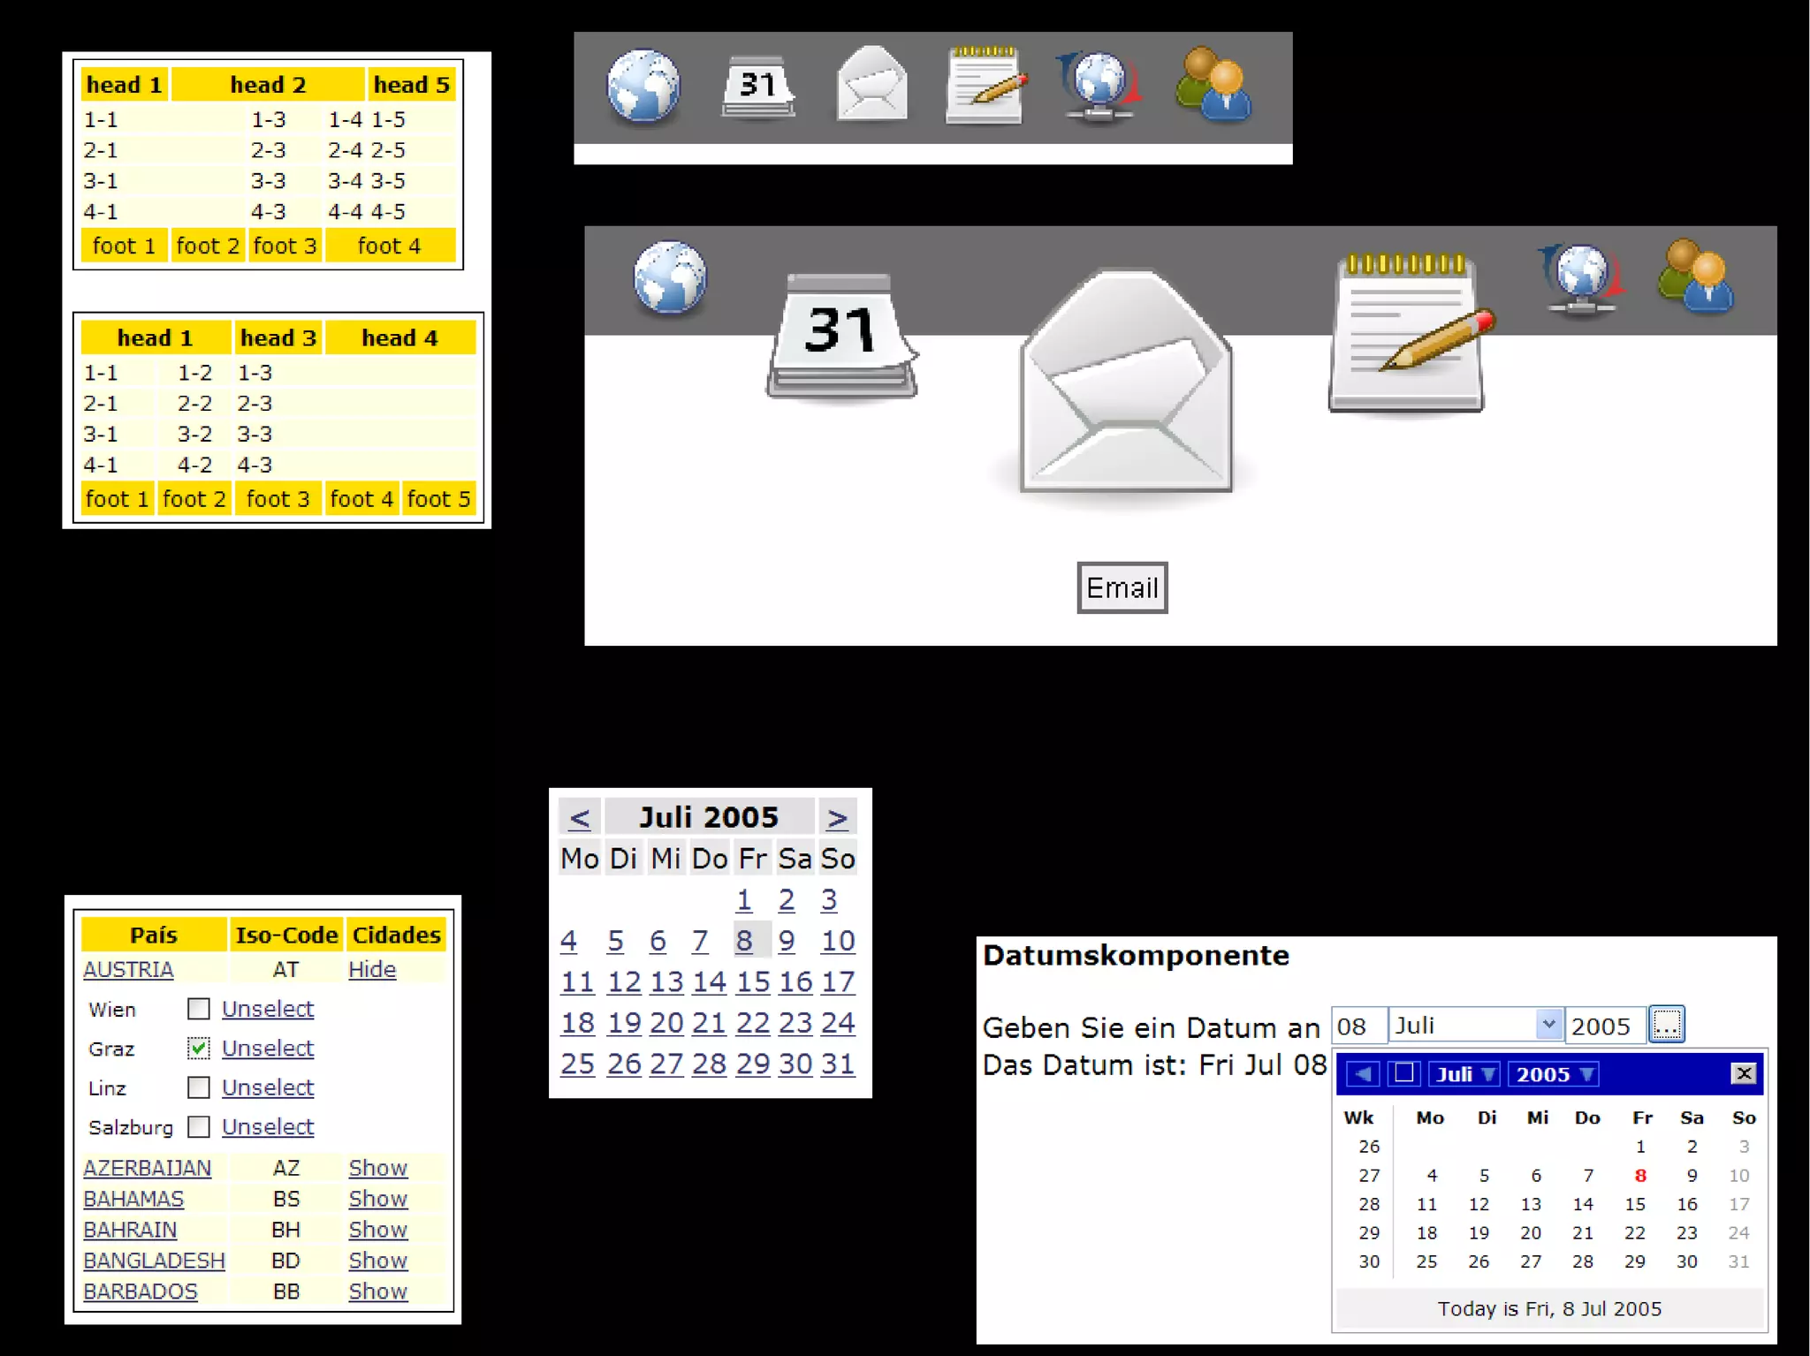Uncheck the Graz checkbox
The image size is (1810, 1356).
click(199, 1049)
